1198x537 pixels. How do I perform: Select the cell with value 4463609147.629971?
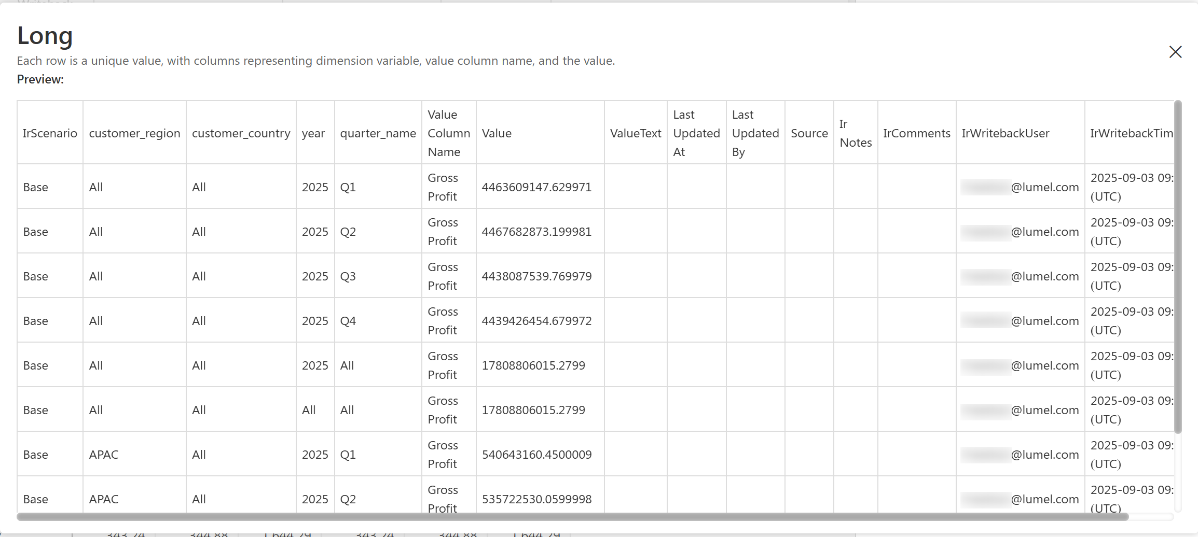coord(536,187)
